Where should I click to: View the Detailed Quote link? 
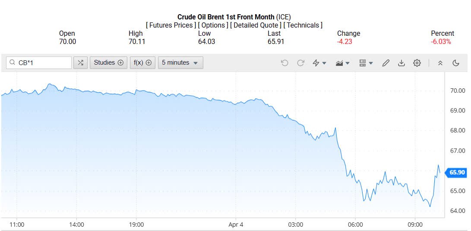point(256,25)
